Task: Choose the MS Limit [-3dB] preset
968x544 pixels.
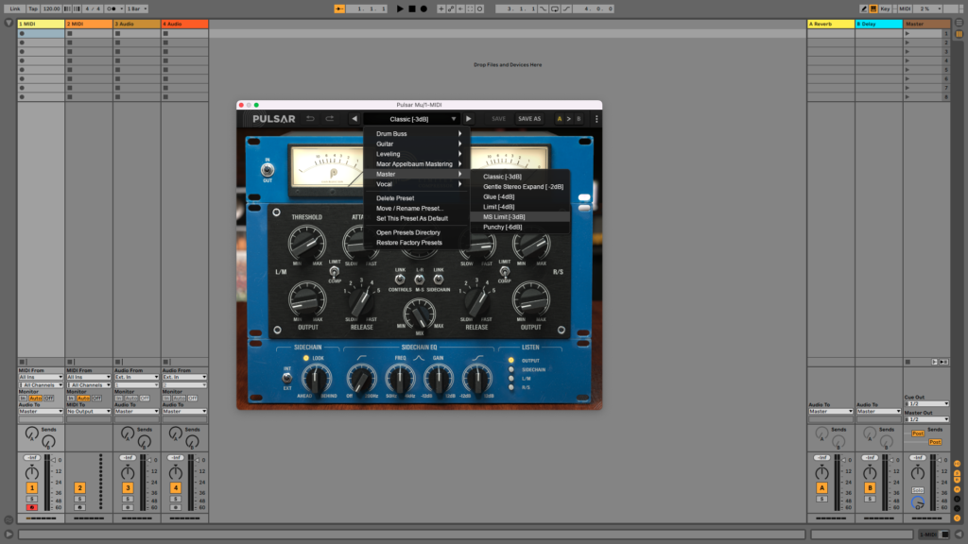Action: [x=520, y=217]
